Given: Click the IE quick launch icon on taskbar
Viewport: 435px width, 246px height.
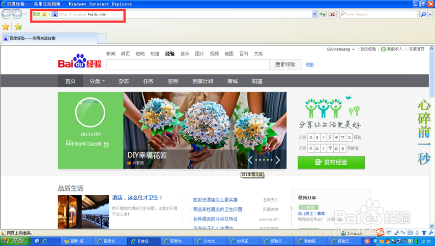Looking at the screenshot, I should 45,241.
